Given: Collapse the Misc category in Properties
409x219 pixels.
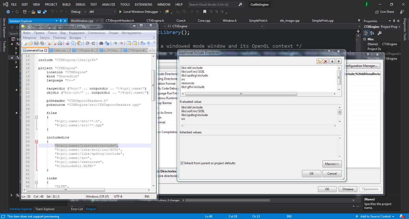Looking at the screenshot, I should (365, 39).
